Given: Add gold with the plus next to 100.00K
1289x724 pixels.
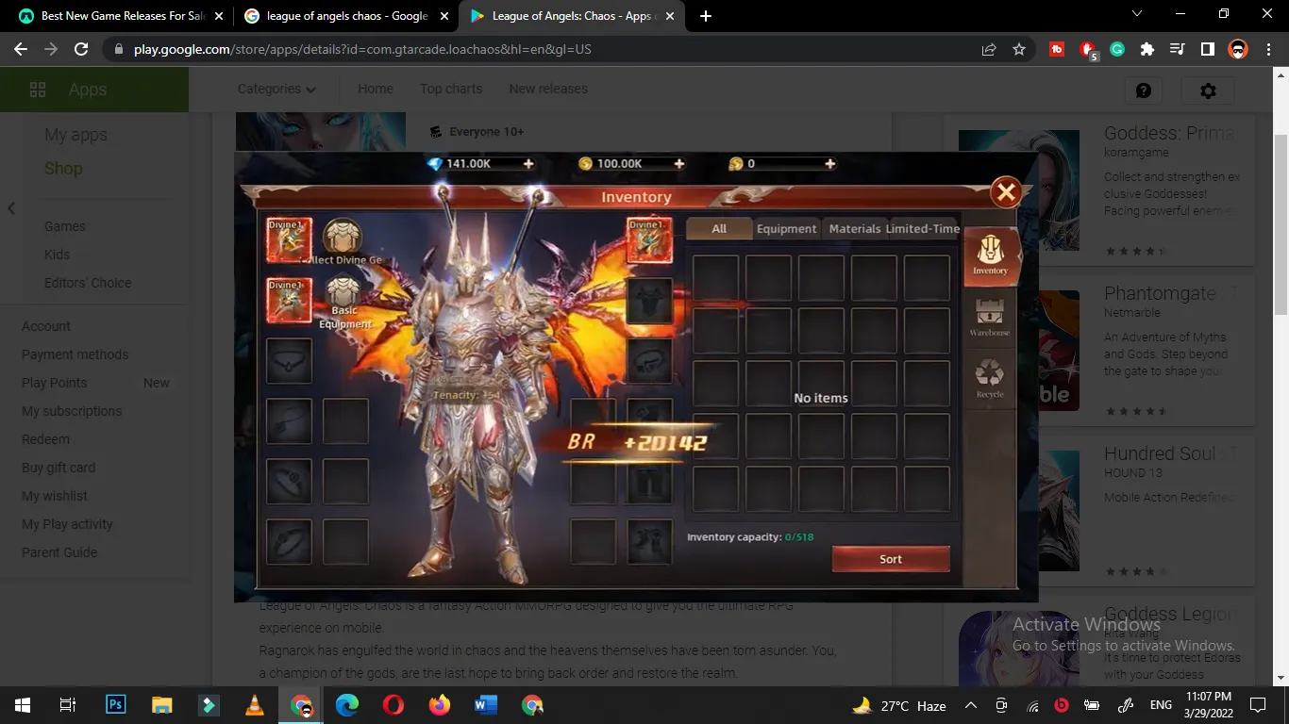Looking at the screenshot, I should point(678,163).
